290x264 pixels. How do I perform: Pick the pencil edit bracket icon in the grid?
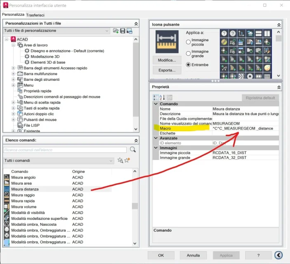(267, 50)
